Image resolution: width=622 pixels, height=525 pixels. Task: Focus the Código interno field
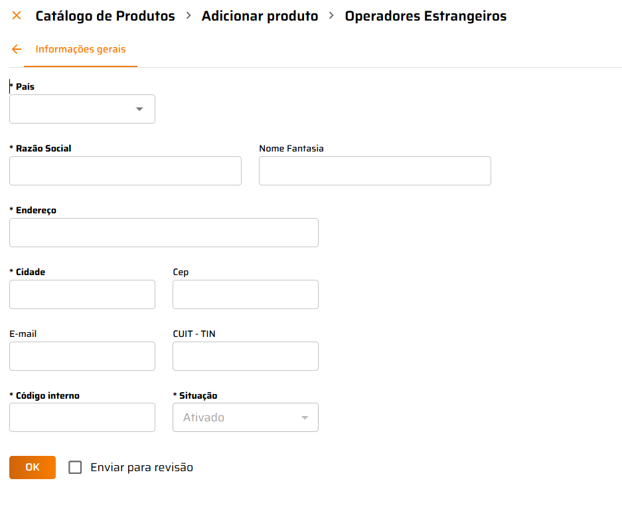click(x=82, y=417)
